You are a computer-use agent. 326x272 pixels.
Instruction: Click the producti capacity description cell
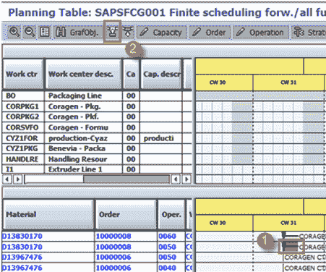[x=160, y=138]
